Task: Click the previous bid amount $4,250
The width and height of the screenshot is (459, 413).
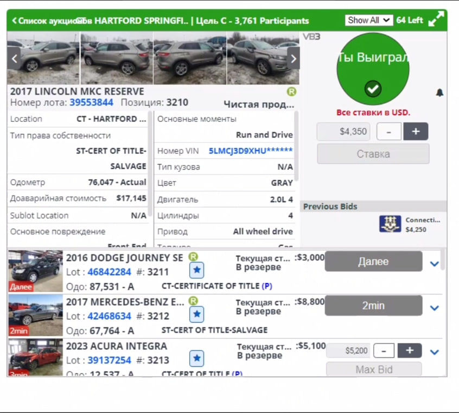Action: pos(416,229)
